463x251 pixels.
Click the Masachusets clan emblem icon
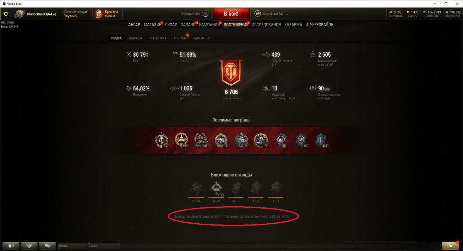pos(19,14)
